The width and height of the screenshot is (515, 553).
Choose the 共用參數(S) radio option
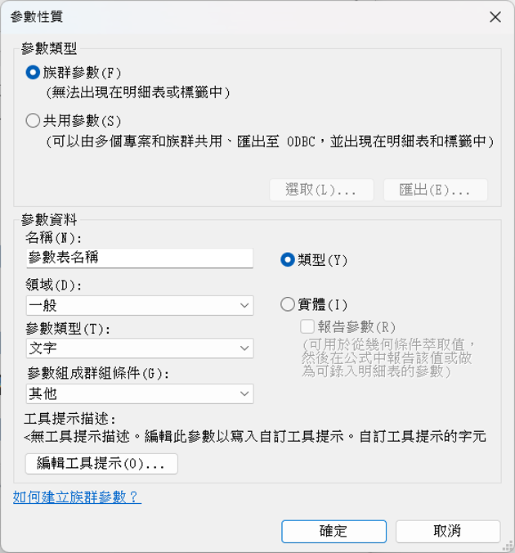tap(33, 121)
